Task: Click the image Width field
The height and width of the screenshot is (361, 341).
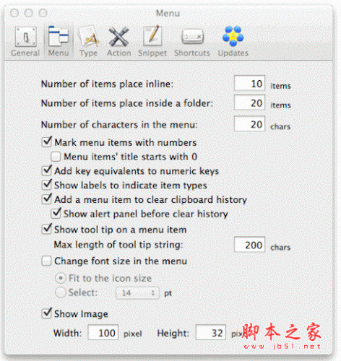Action: (103, 332)
